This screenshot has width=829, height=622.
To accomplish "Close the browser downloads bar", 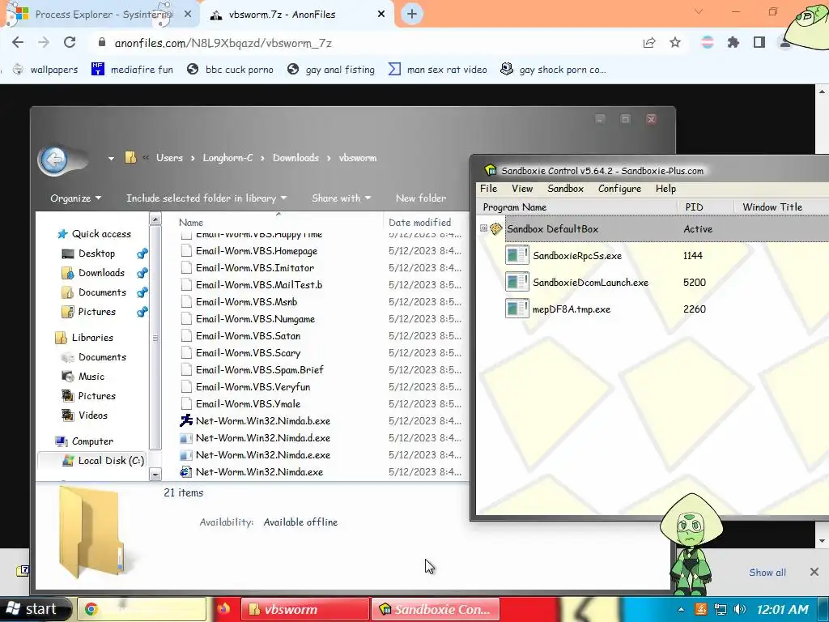I will pyautogui.click(x=814, y=572).
